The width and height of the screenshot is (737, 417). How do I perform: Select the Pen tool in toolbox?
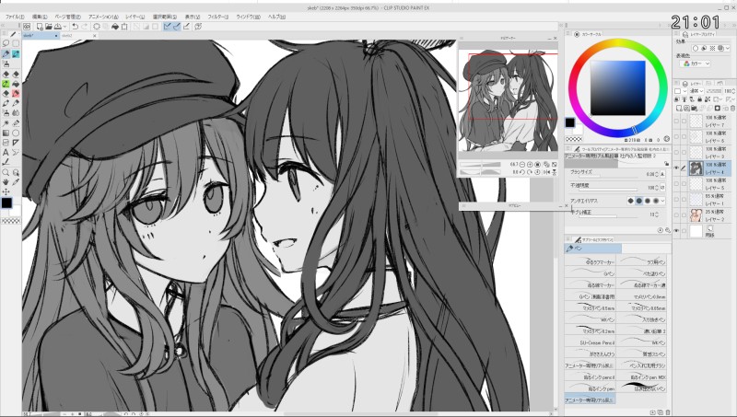(x=6, y=53)
